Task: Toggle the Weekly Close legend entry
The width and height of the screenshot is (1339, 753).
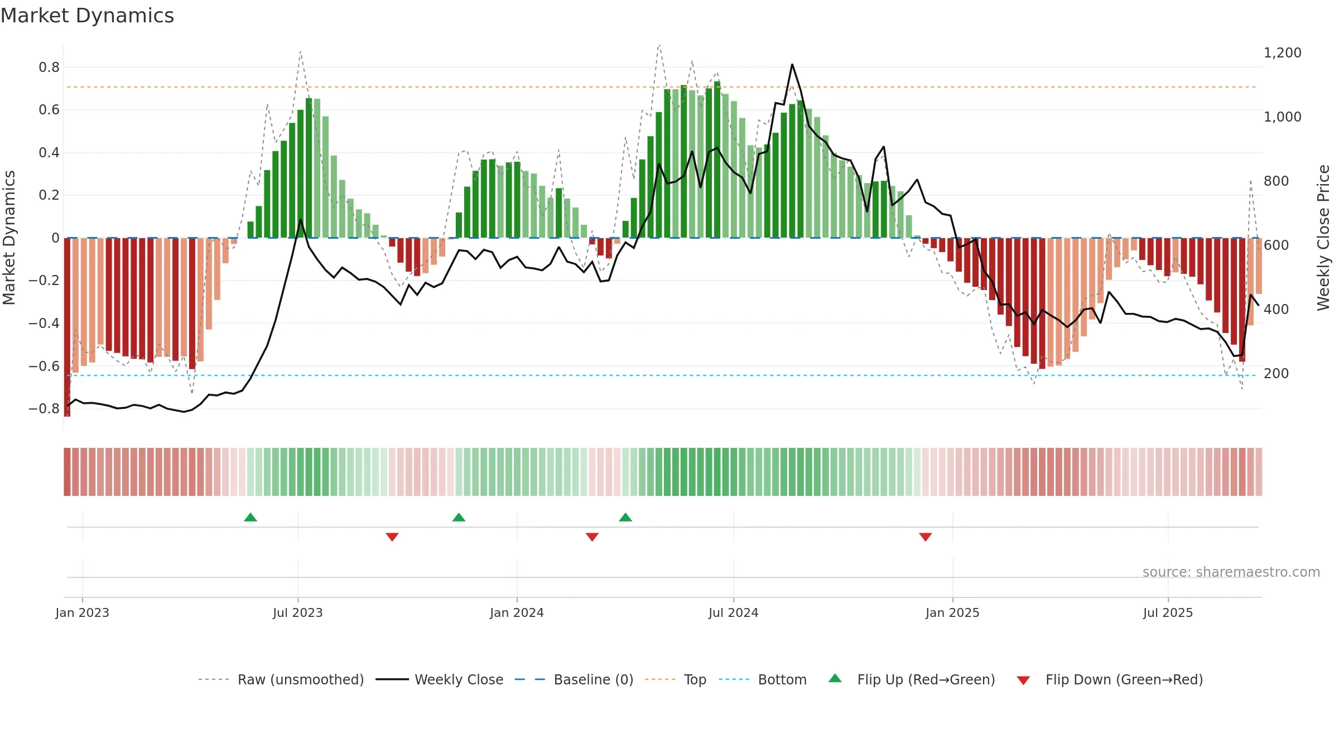Action: 439,679
